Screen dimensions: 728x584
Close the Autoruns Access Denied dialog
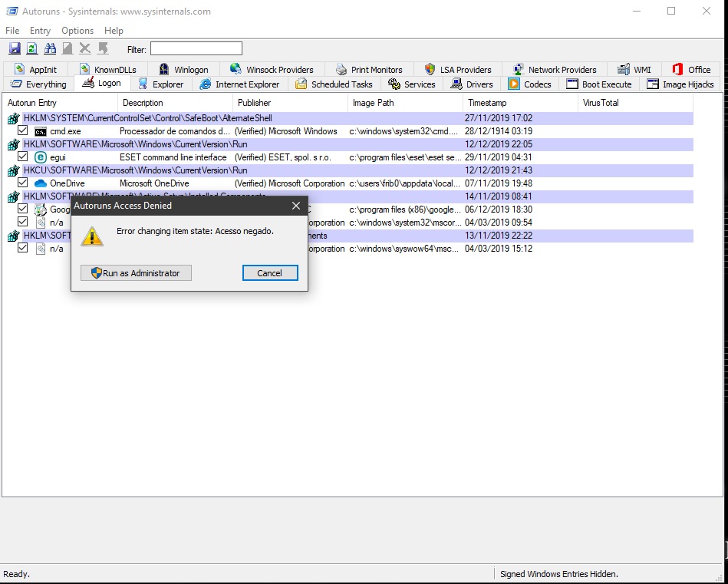296,206
